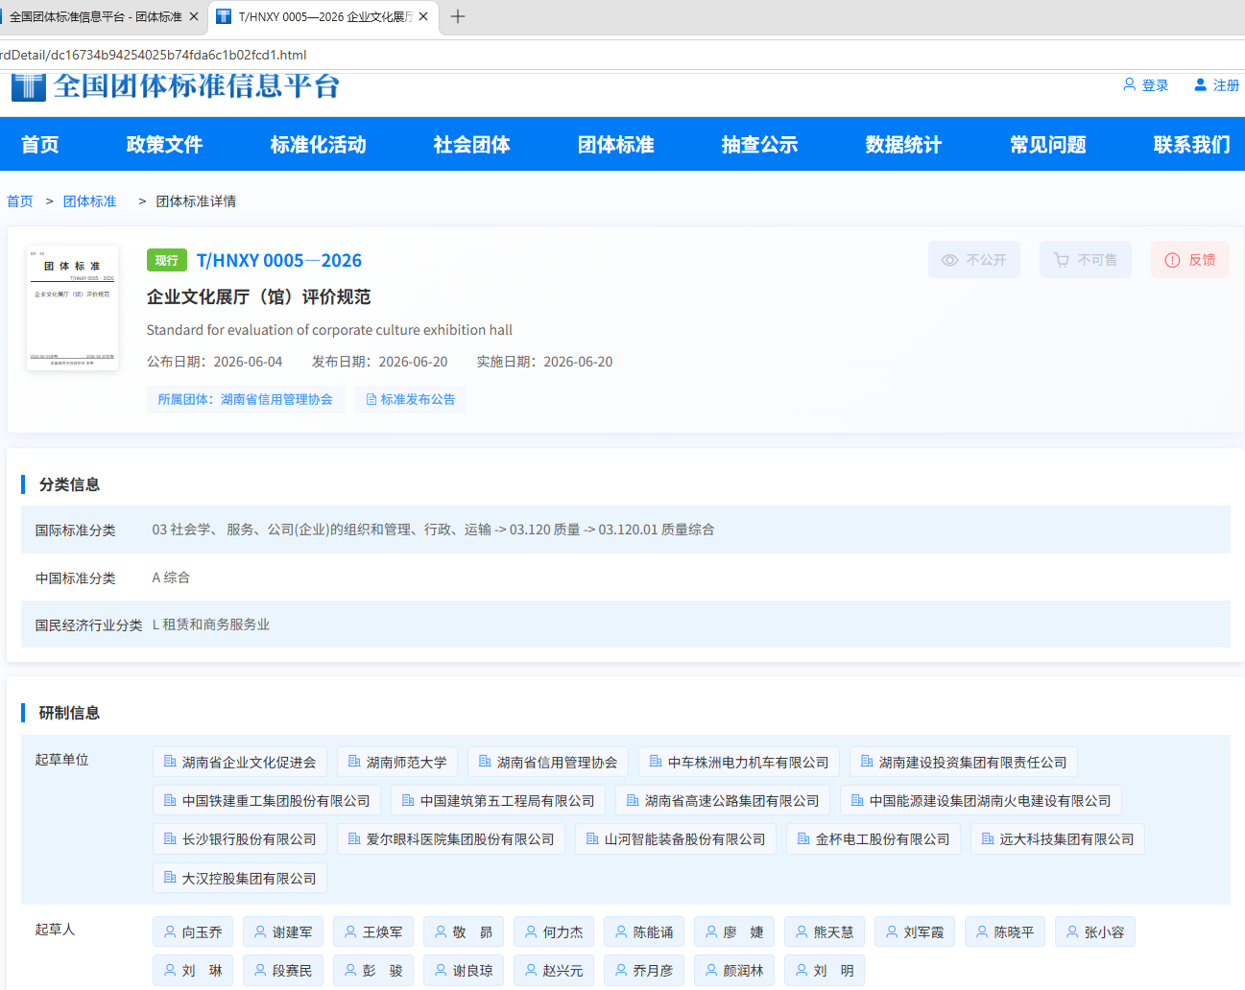Open the 标准化活动 navigation menu

click(318, 145)
